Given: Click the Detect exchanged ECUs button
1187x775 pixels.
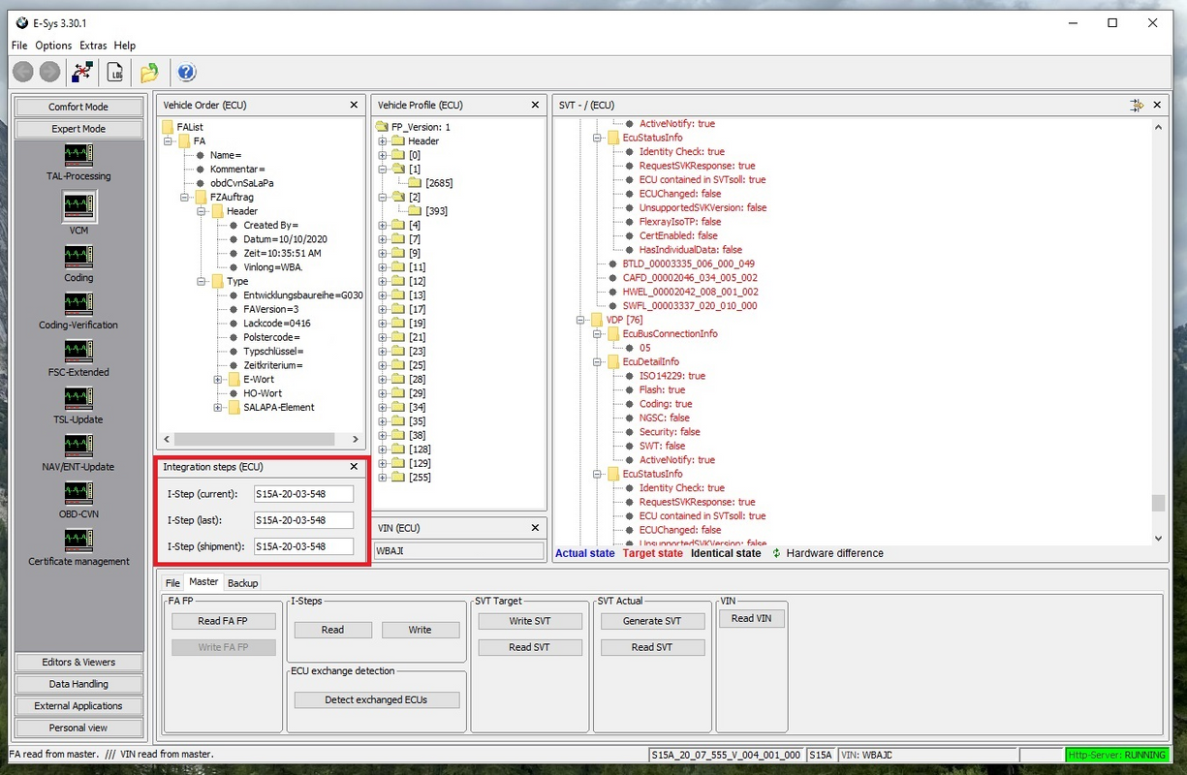Looking at the screenshot, I should 376,699.
